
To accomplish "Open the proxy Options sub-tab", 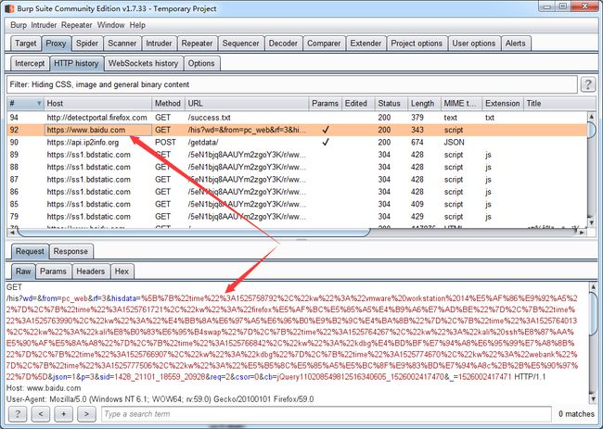I will click(201, 63).
